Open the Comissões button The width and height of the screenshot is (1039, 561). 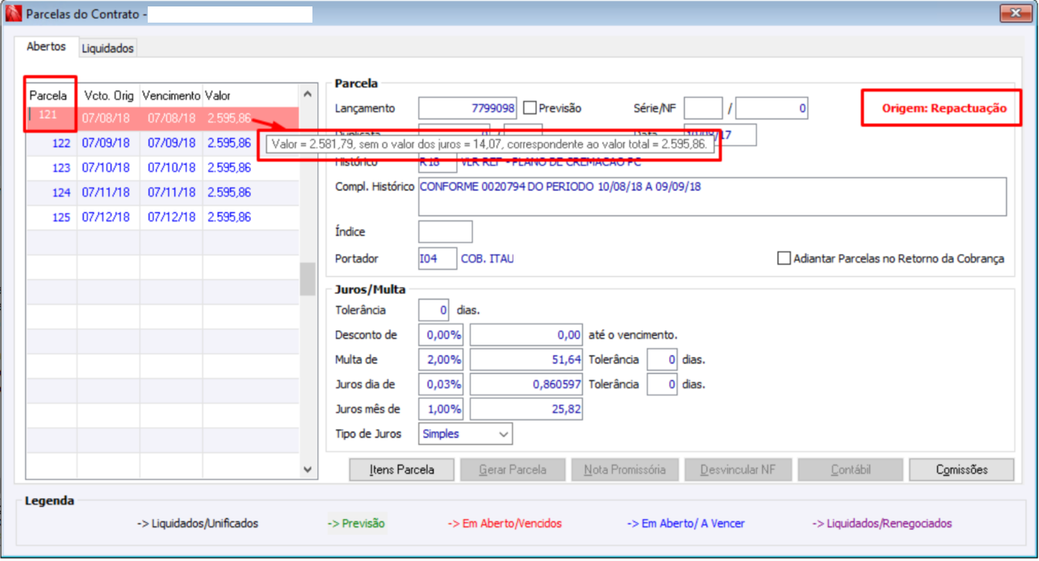pyautogui.click(x=961, y=469)
